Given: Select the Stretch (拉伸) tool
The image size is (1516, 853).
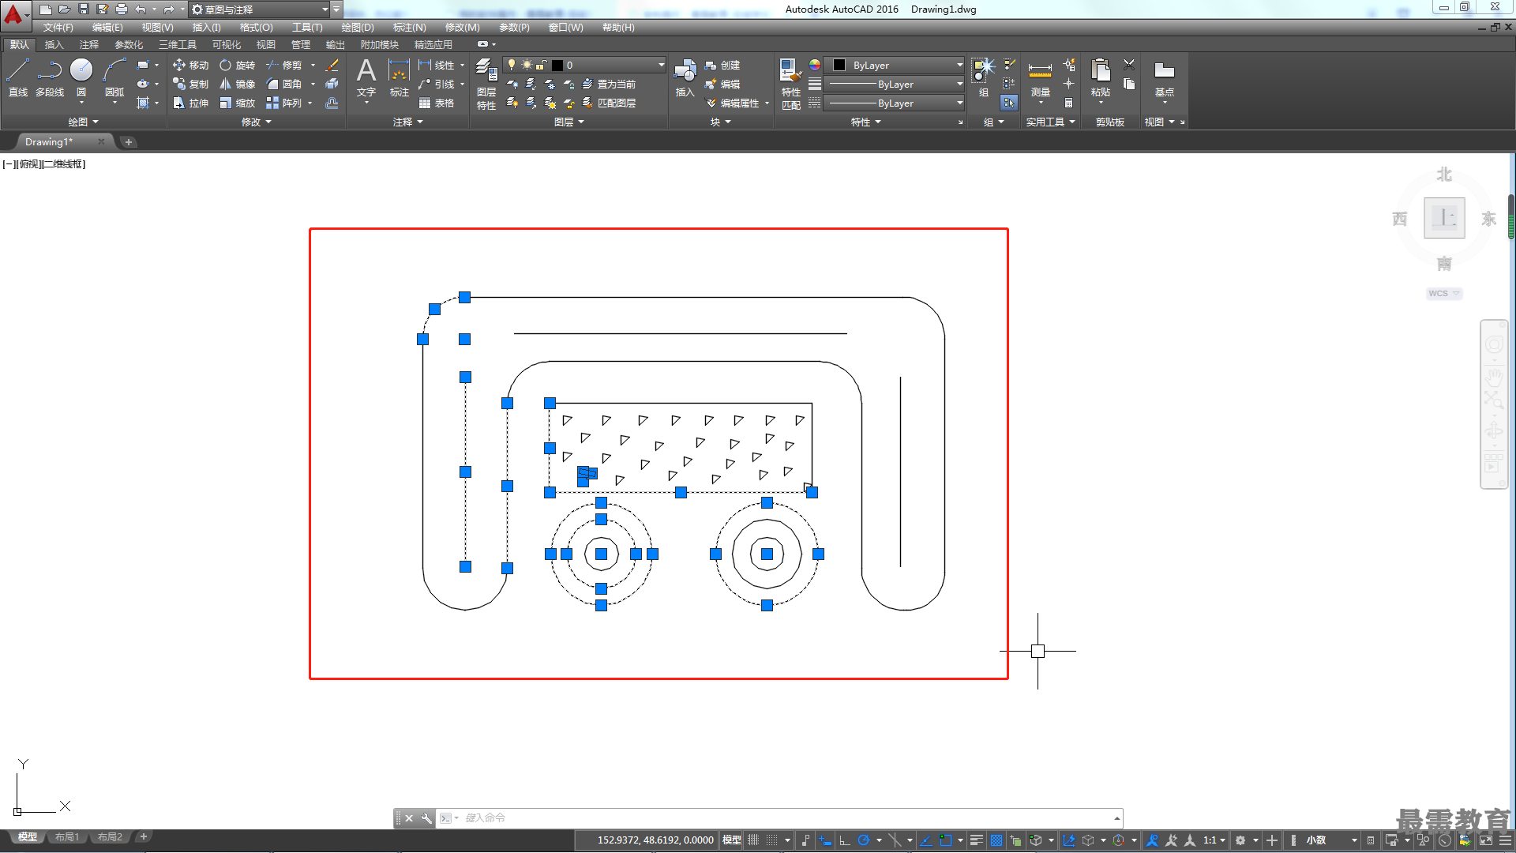Looking at the screenshot, I should coord(190,103).
